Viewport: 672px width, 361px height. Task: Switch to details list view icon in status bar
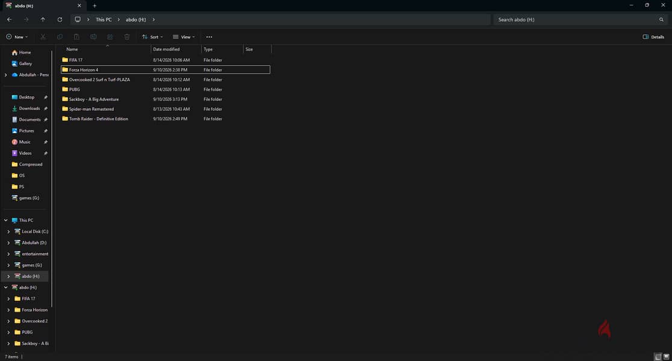coord(658,357)
